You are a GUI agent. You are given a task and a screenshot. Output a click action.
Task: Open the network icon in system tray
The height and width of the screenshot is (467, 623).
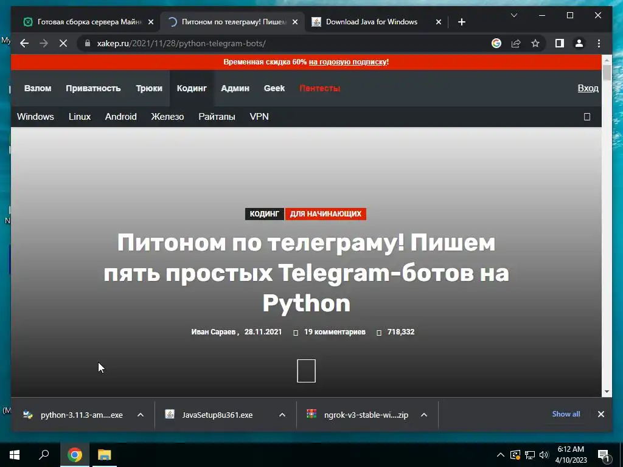[530, 455]
